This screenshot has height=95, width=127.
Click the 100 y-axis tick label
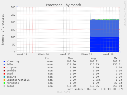pyautogui.click(x=13, y=37)
